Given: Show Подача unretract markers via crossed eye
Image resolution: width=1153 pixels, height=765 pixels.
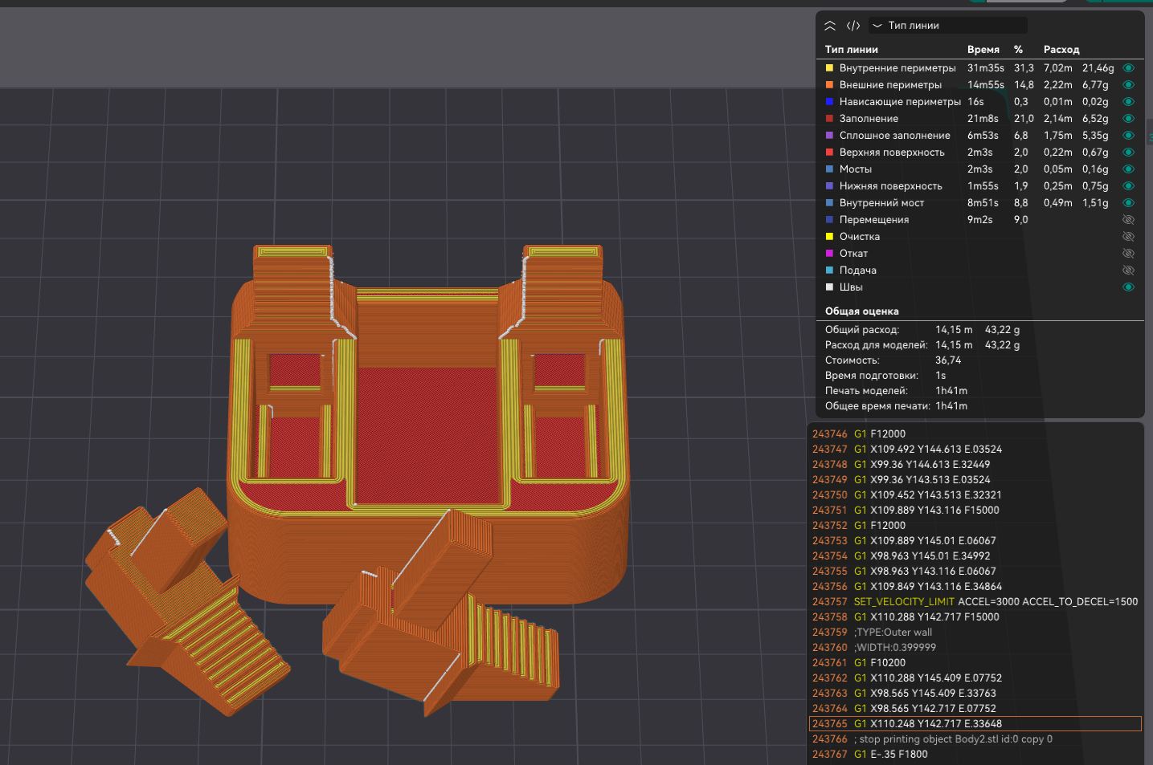Looking at the screenshot, I should (1128, 271).
